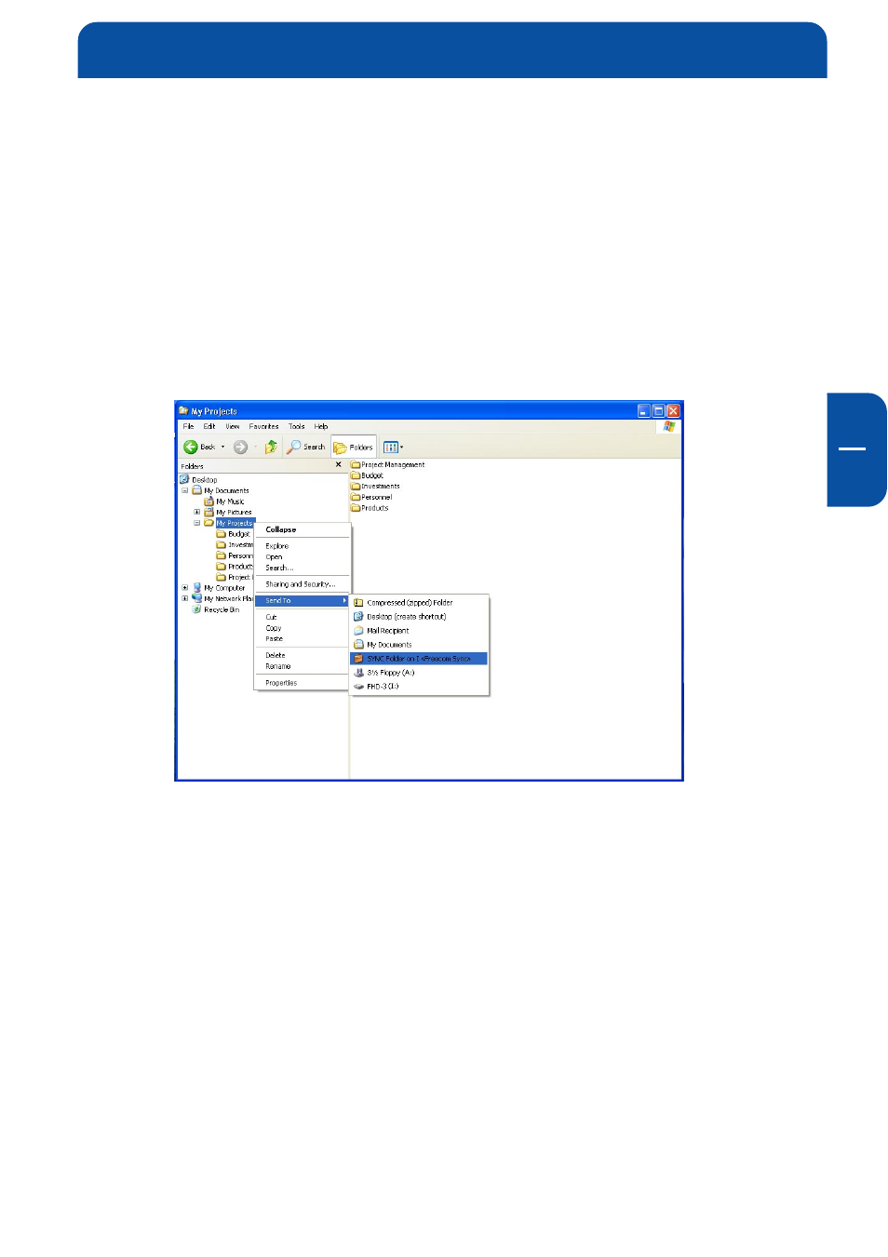Minimize the My Projects window
This screenshot has height=1257, width=888.
[644, 410]
